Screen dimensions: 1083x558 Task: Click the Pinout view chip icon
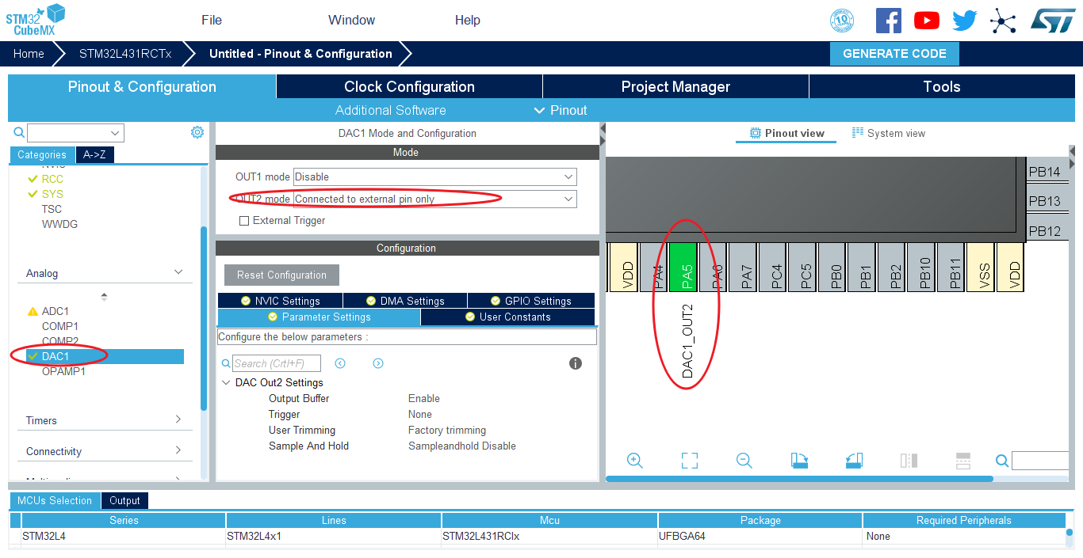click(755, 133)
